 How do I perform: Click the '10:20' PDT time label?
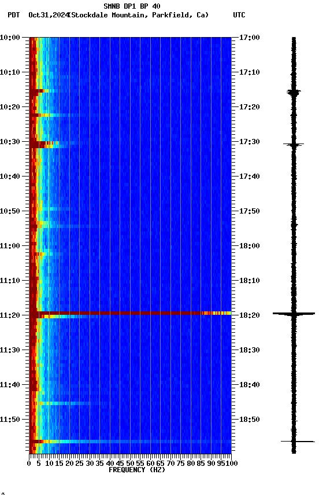[10, 107]
